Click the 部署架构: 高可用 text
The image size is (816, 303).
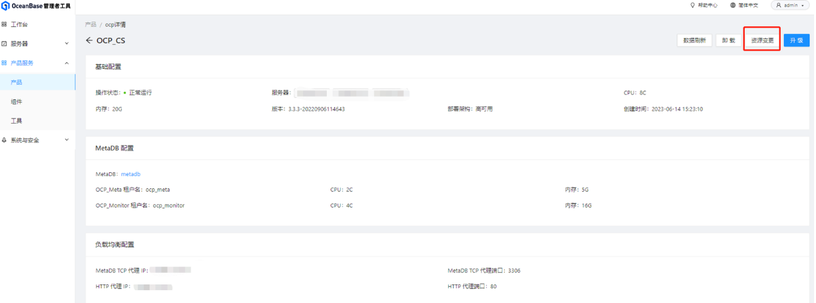pos(470,109)
